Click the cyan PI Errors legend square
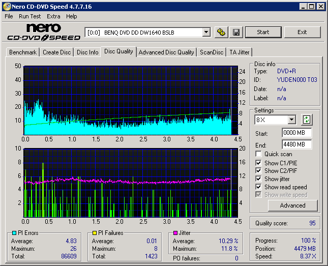Viewport: 328px width, 266px height. [x=14, y=233]
